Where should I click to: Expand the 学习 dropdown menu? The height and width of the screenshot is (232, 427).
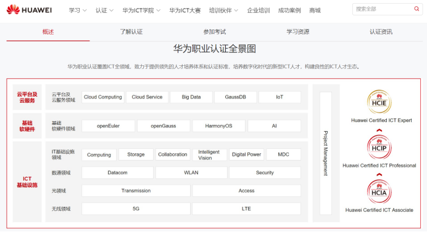78,10
